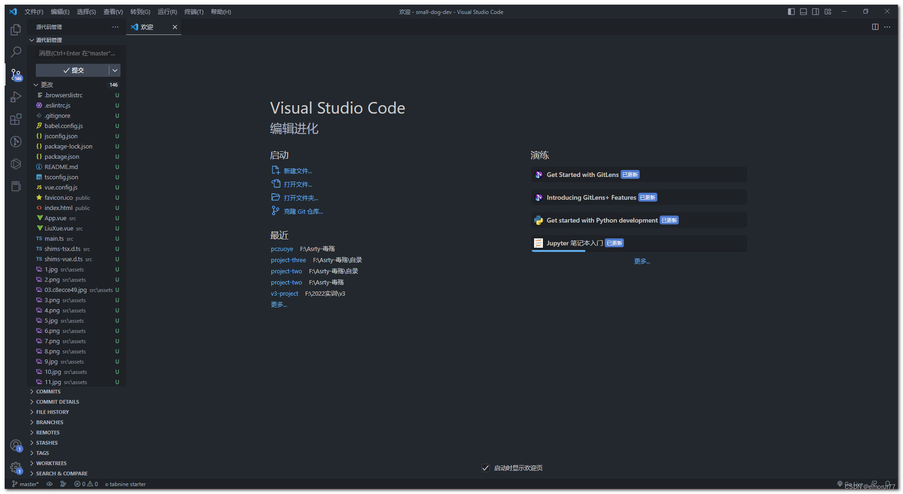
Task: Open the 终端(T) menu
Action: 194,12
